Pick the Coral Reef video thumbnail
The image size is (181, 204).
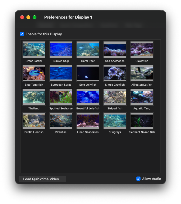(88, 50)
